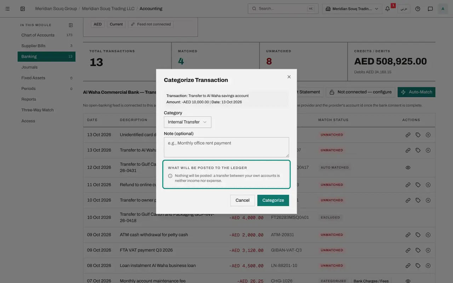Match link icon for Refund to online row
453x283 pixels.
[408, 185]
